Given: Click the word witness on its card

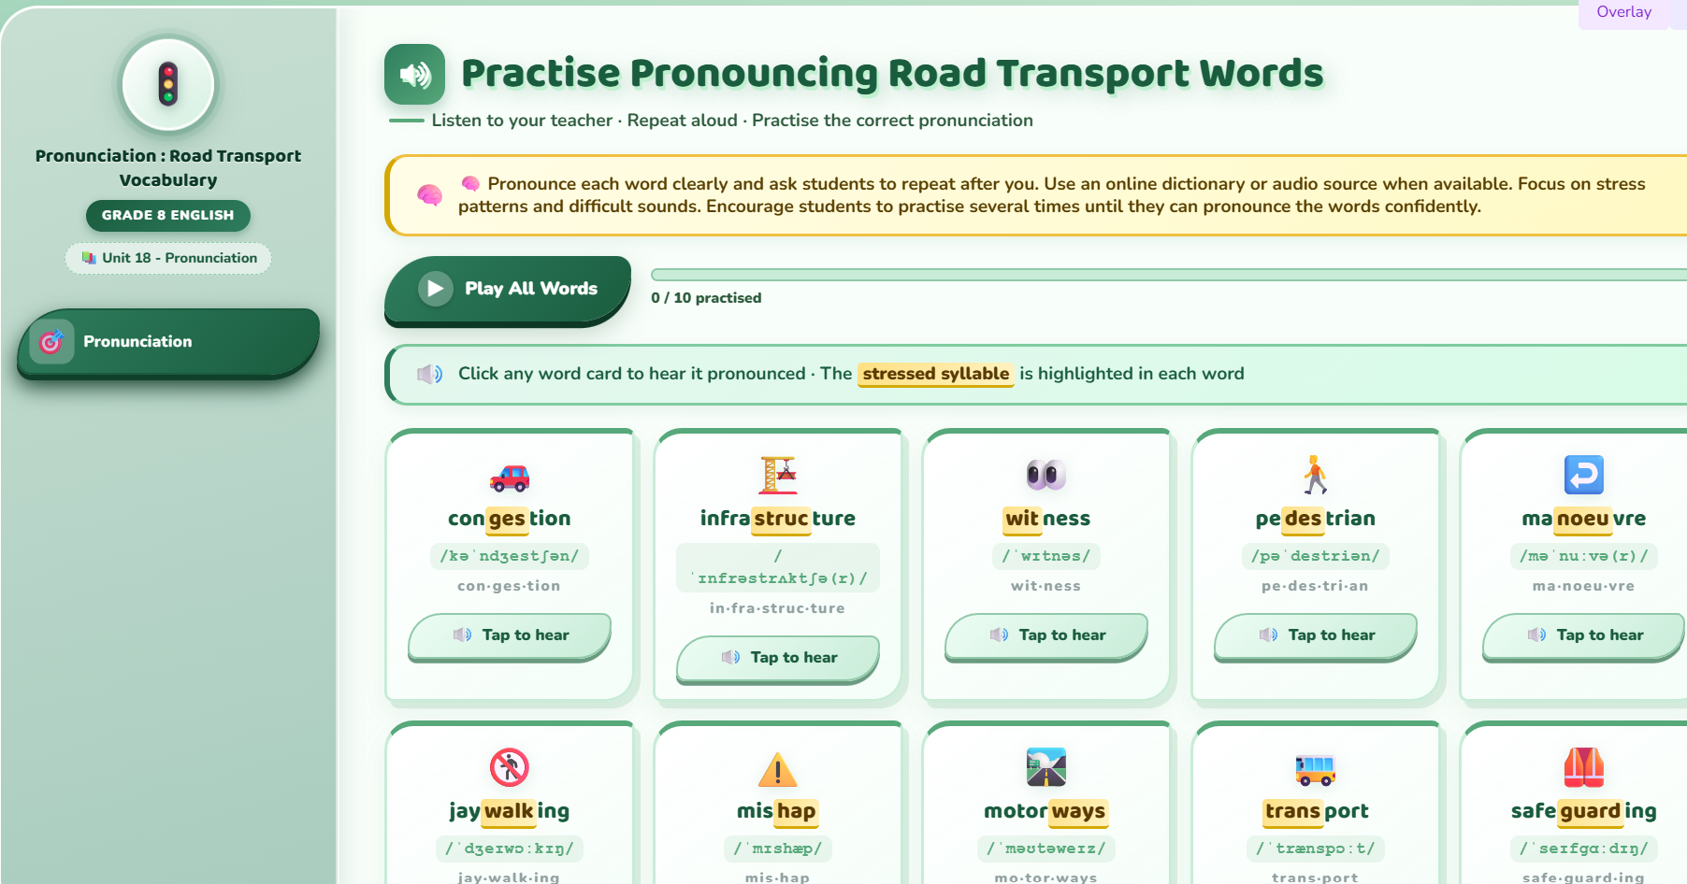Looking at the screenshot, I should pos(1046,519).
